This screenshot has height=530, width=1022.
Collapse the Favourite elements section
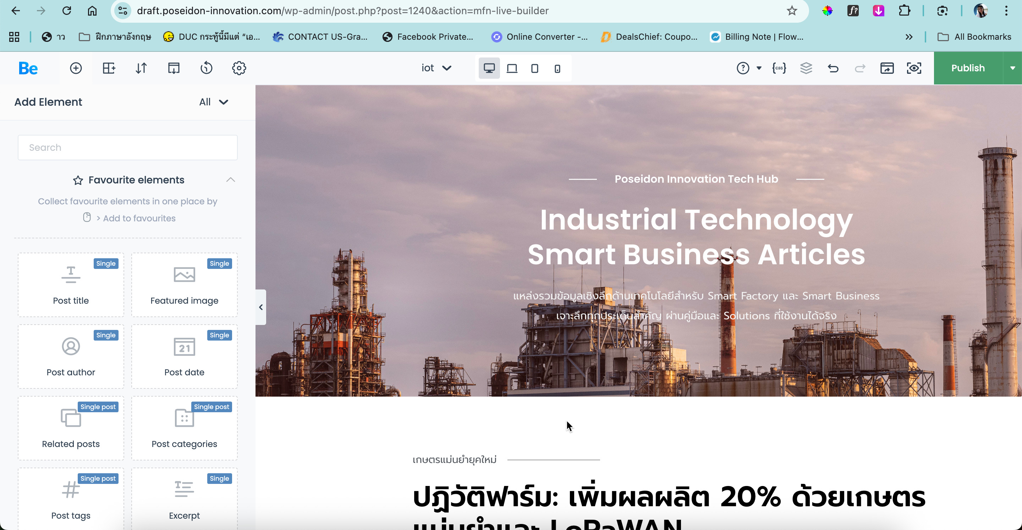[x=231, y=180]
